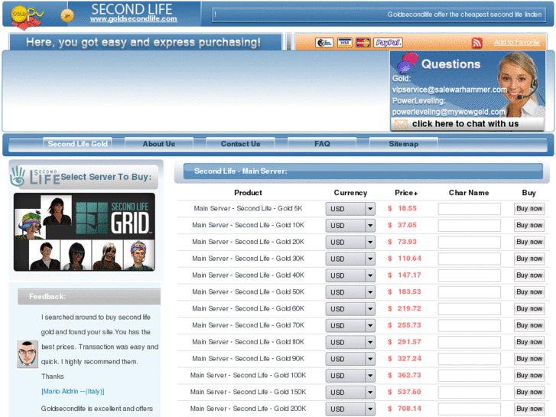Focus Char Name field for Gold 5K
556x417 pixels.
pyautogui.click(x=469, y=209)
